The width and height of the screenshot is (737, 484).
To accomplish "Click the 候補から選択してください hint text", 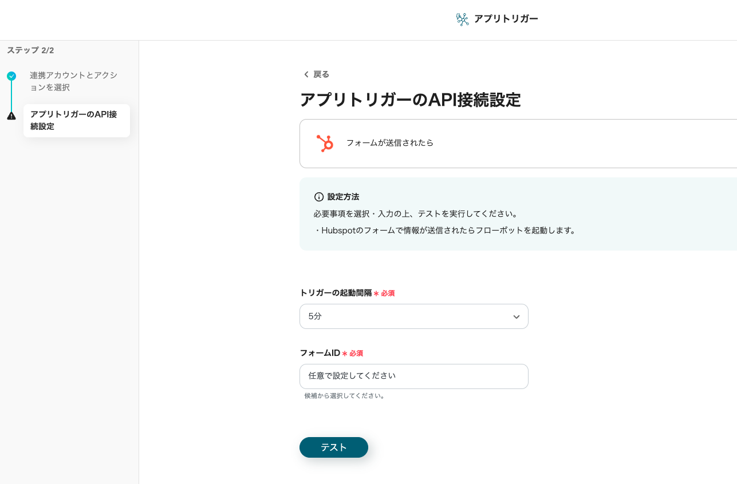I will 345,396.
